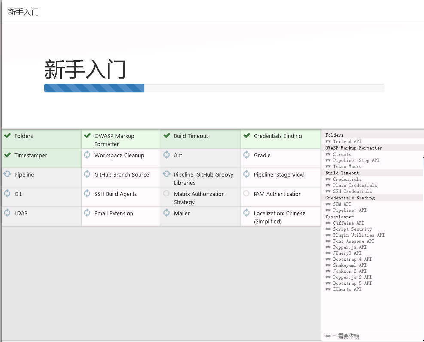Click the install progress bar
The width and height of the screenshot is (424, 342).
(x=214, y=88)
